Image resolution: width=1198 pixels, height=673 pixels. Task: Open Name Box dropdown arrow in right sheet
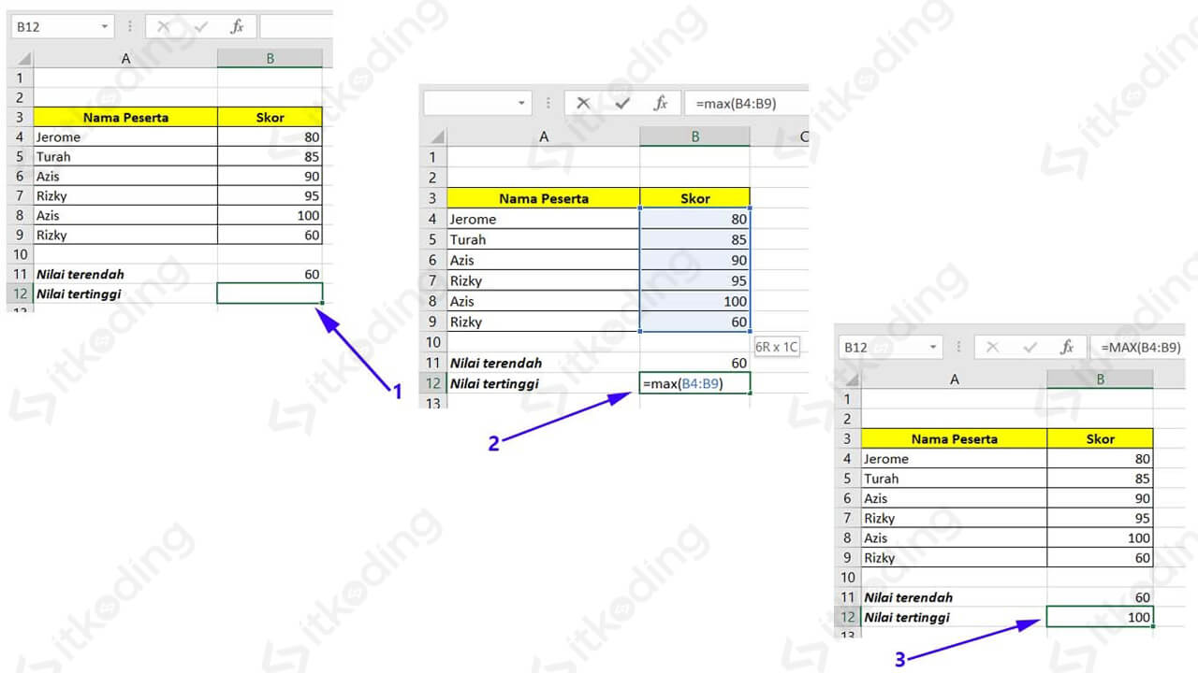(x=933, y=347)
